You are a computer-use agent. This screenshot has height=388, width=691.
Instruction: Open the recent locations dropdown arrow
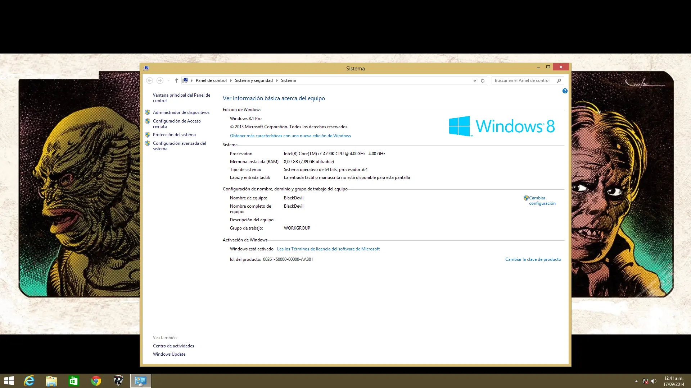(168, 80)
